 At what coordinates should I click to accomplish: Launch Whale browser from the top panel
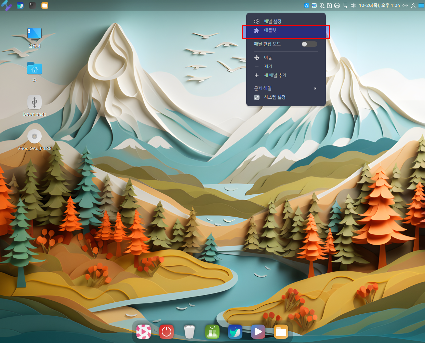pyautogui.click(x=20, y=5)
